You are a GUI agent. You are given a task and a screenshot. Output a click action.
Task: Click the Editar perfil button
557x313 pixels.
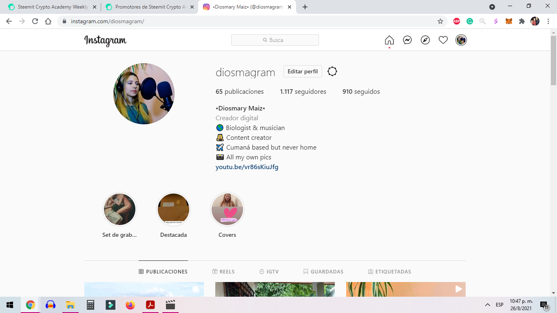(x=303, y=71)
